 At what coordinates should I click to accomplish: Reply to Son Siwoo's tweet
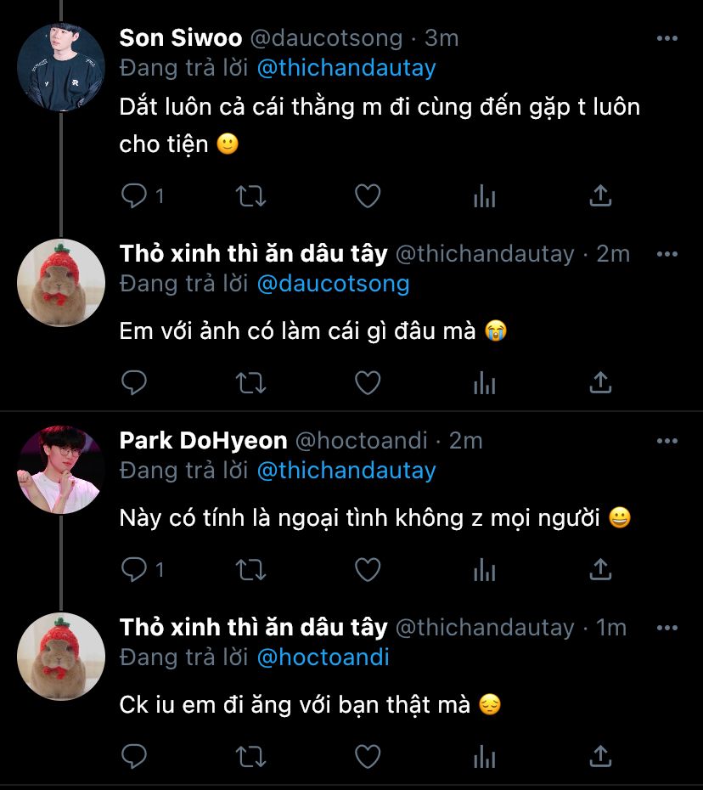(134, 196)
